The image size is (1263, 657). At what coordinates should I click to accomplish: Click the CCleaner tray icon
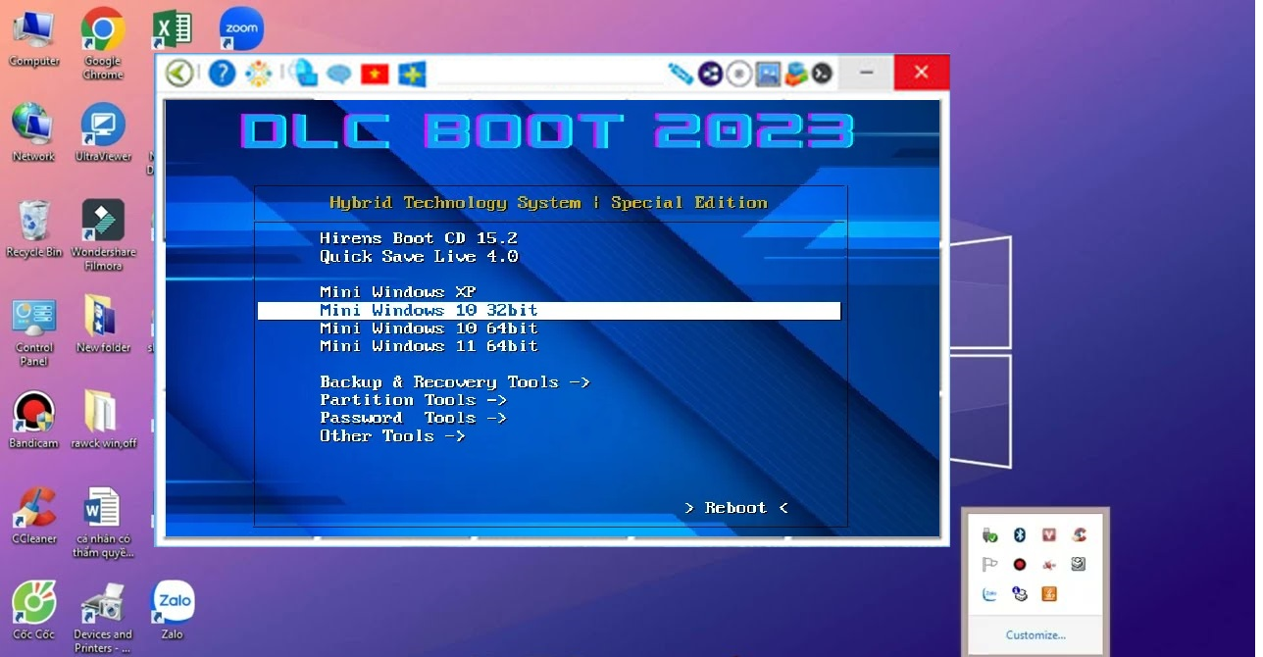point(1079,535)
